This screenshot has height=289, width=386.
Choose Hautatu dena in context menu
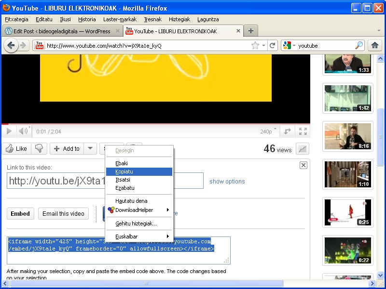click(x=139, y=201)
